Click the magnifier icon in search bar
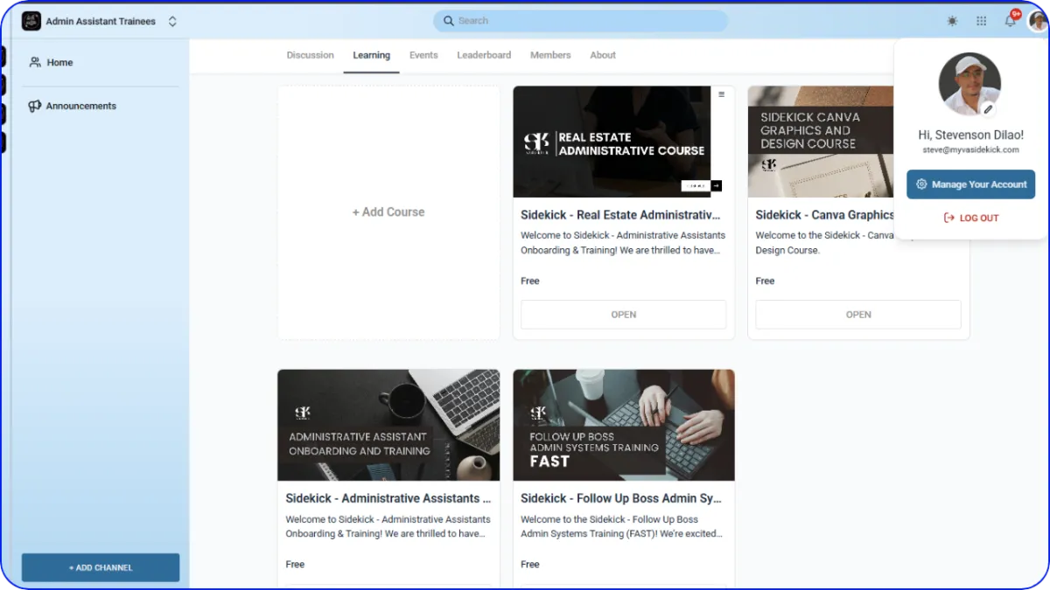Image resolution: width=1050 pixels, height=590 pixels. point(449,21)
